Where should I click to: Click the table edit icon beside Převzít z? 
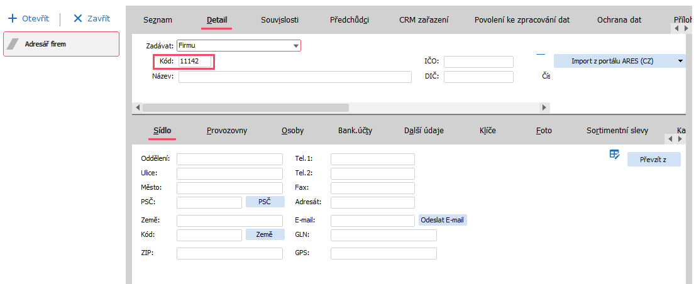coord(615,155)
